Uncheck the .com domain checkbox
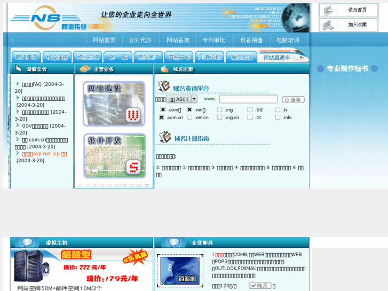Screen dimensions: 388x291 click(163, 109)
